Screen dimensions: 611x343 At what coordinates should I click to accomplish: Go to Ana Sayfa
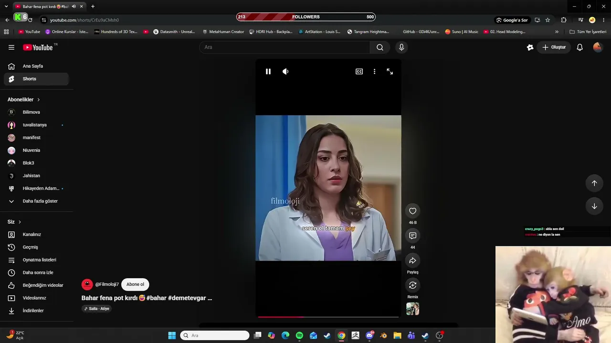pyautogui.click(x=36, y=66)
